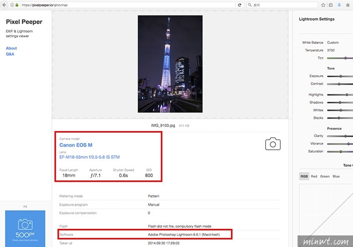Click the Exposure program Manual value
Viewport: 353px width, 247px height.
153,205
